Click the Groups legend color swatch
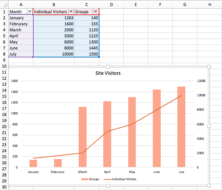 pyautogui.click(x=85, y=179)
